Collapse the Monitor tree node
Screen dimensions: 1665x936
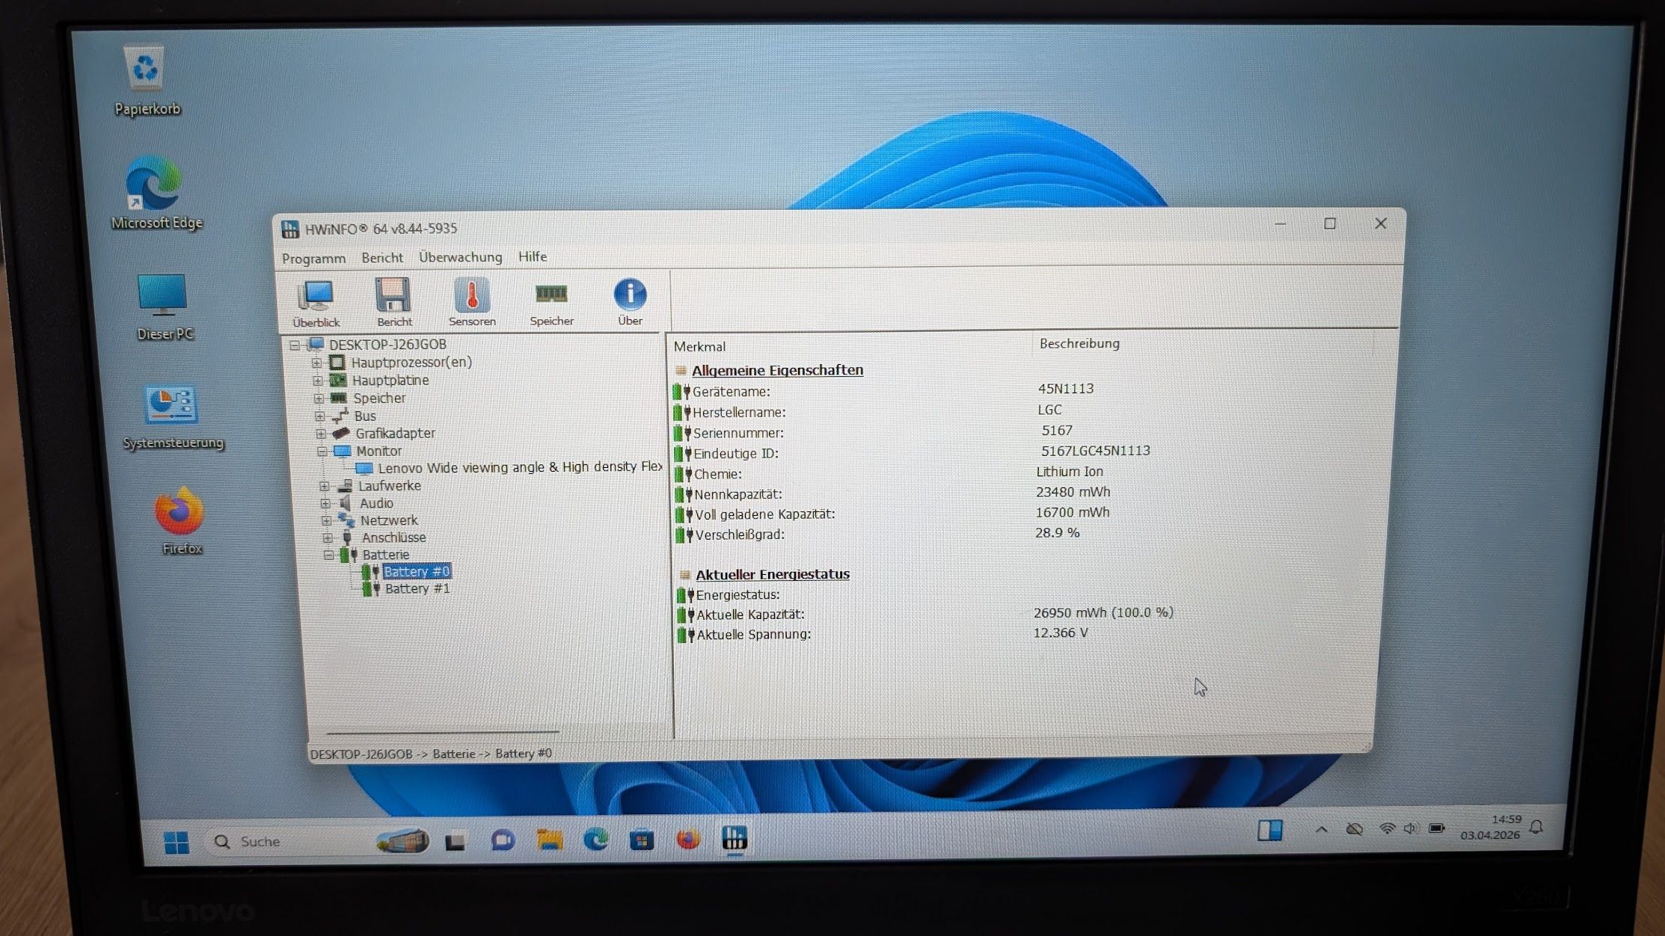[322, 452]
